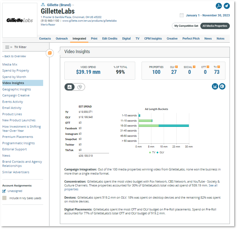
Task: Open the date range calendar icon
Action: coord(181,15)
